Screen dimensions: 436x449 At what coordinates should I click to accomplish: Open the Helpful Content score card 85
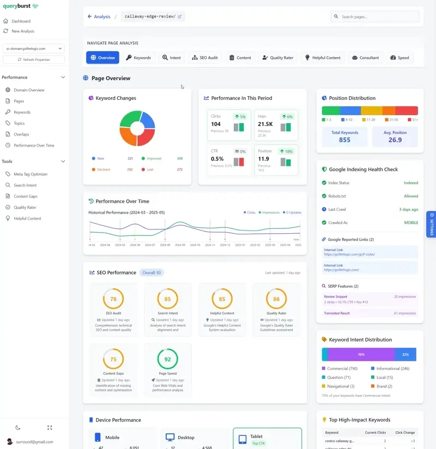pyautogui.click(x=222, y=310)
